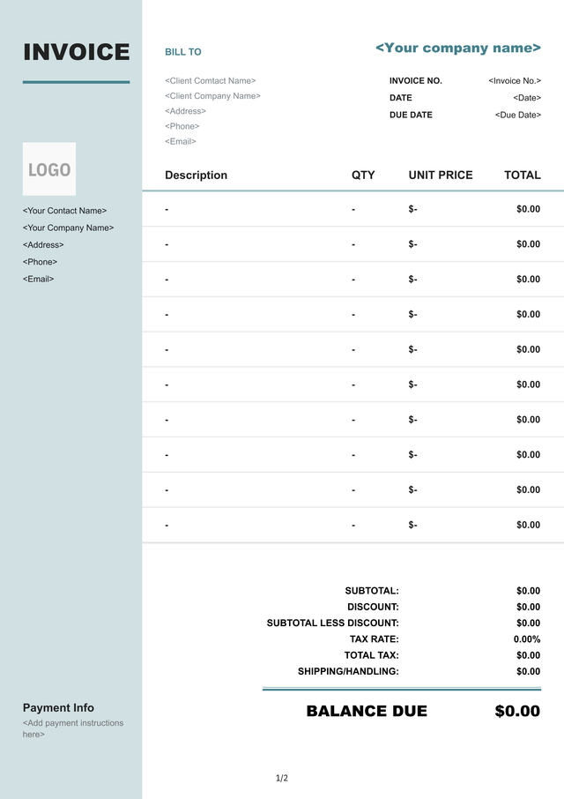The height and width of the screenshot is (799, 564).
Task: Click the <Client Company Name> field
Action: [x=212, y=96]
